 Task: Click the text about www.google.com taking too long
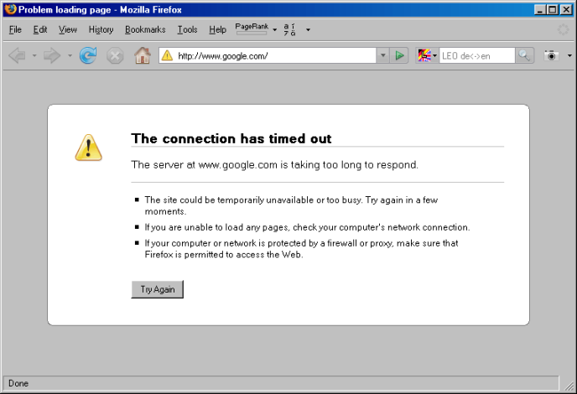274,165
